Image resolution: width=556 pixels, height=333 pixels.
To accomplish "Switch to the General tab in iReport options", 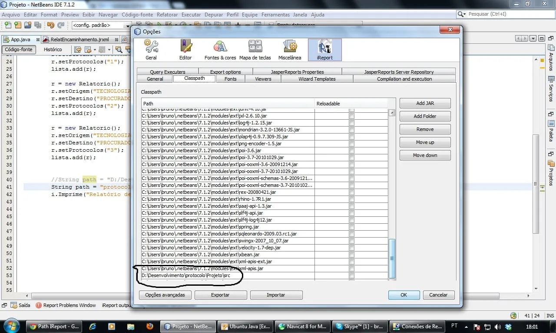I will tap(155, 79).
